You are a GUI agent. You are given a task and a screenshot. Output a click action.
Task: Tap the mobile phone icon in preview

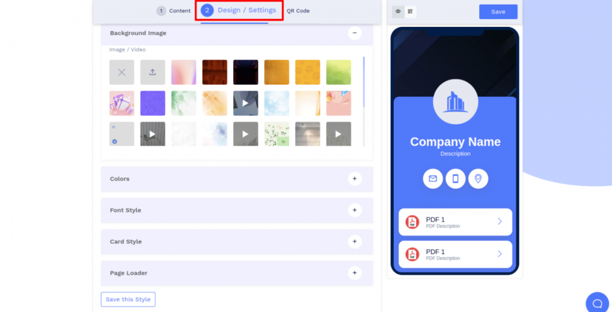click(x=455, y=179)
